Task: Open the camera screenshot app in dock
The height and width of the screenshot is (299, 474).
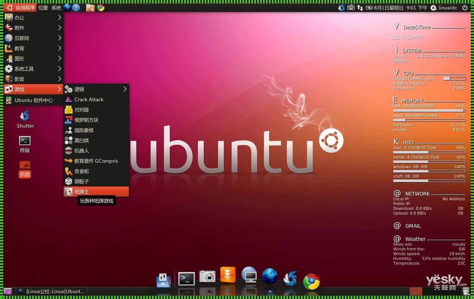Action: (x=207, y=276)
